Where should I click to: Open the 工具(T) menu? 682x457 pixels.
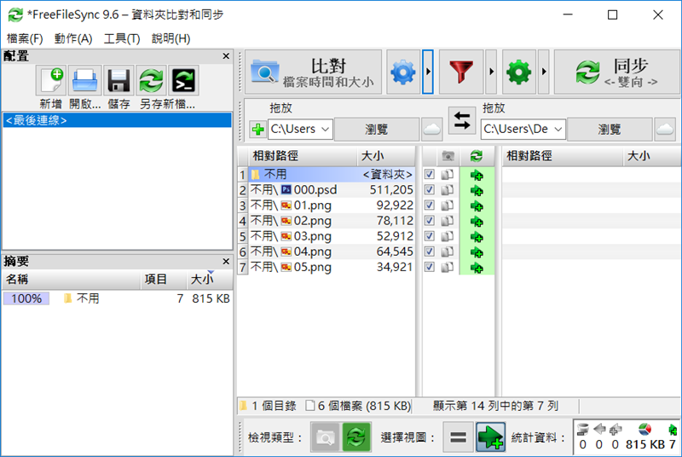click(x=122, y=38)
